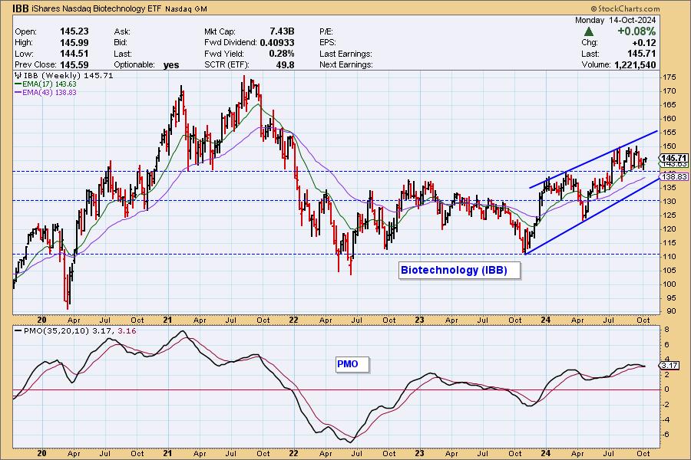Click the 175 price axis label
Viewport: 691px width, 460px height.
tap(670, 77)
